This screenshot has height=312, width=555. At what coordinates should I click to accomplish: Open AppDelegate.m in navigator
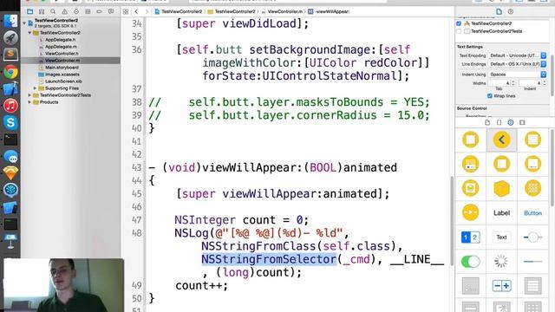pyautogui.click(x=60, y=46)
